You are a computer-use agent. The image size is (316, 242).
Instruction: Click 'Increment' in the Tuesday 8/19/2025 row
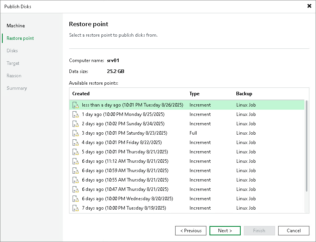click(200, 208)
